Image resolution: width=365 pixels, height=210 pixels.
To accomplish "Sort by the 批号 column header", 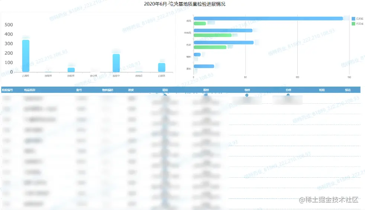I will (79, 90).
